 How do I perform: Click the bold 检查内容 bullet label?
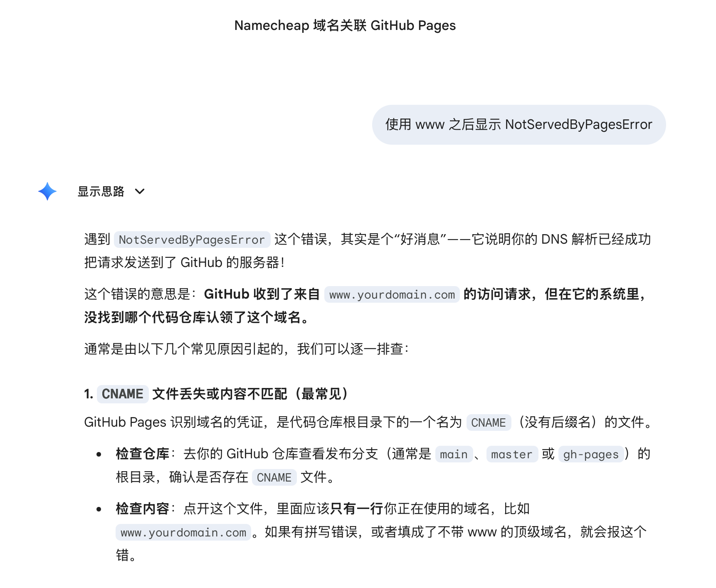142,509
